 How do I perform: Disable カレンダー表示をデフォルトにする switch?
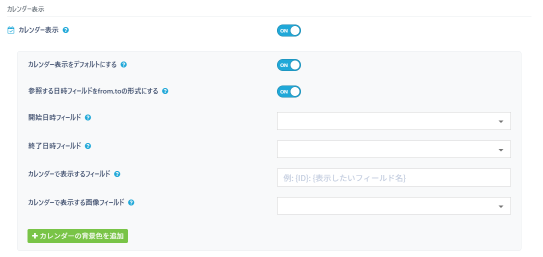288,65
